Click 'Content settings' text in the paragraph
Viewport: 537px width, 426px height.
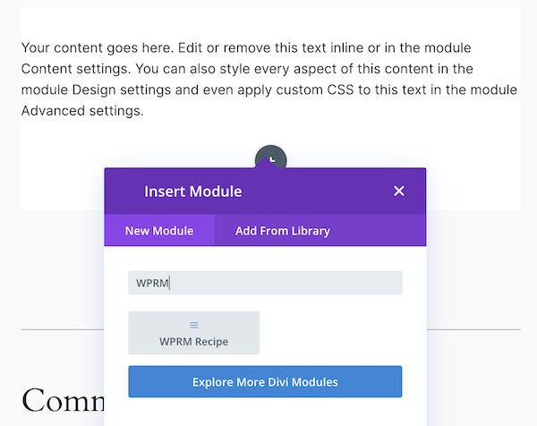(74, 69)
